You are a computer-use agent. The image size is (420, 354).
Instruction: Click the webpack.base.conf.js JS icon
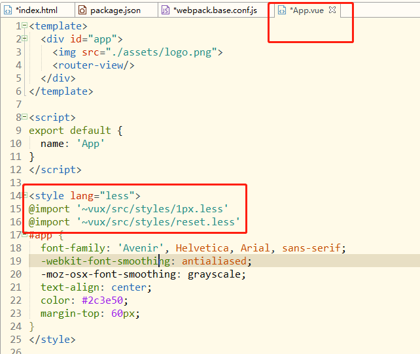tap(166, 10)
